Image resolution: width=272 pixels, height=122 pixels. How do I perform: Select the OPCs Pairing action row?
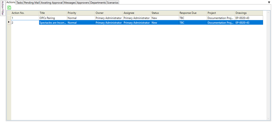(x=53, y=18)
